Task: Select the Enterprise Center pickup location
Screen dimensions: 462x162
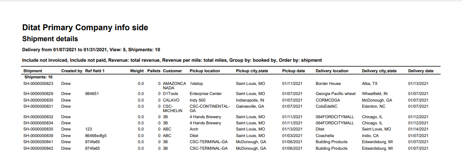Action: click(x=206, y=94)
